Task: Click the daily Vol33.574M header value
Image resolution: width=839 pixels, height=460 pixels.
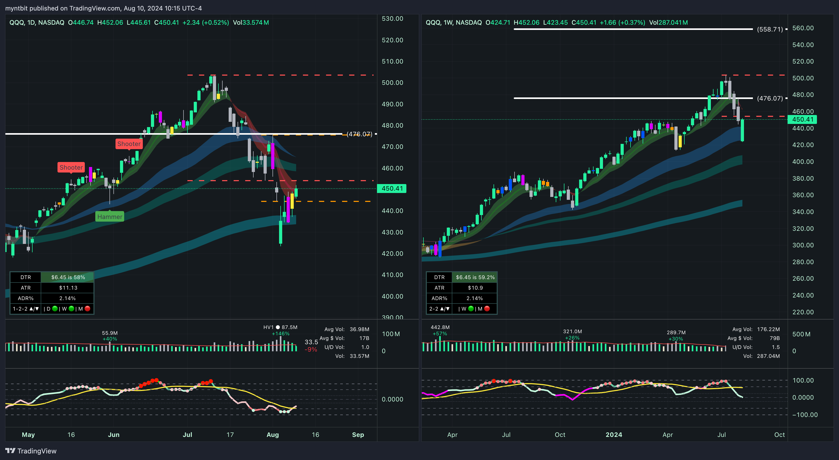Action: [x=251, y=23]
